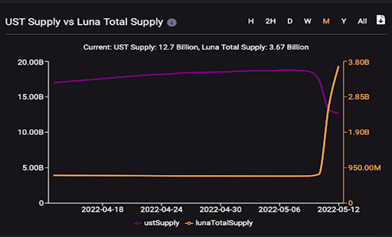
Task: Click the purple ustSupply line's end point
Action: tap(338, 114)
